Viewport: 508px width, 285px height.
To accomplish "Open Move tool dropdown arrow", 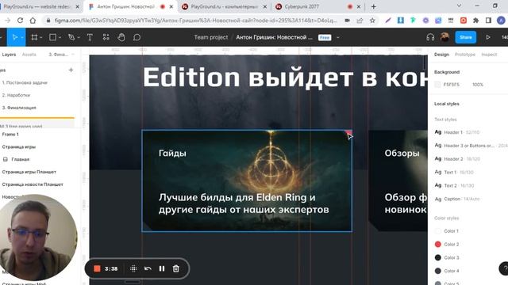I will point(22,38).
